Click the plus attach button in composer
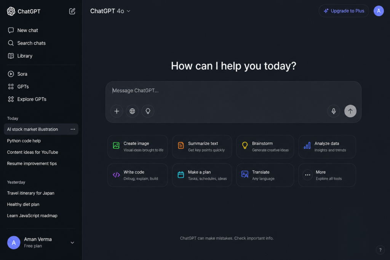 (117, 111)
